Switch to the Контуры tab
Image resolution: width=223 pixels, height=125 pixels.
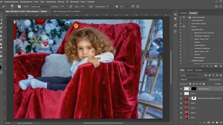199,70
